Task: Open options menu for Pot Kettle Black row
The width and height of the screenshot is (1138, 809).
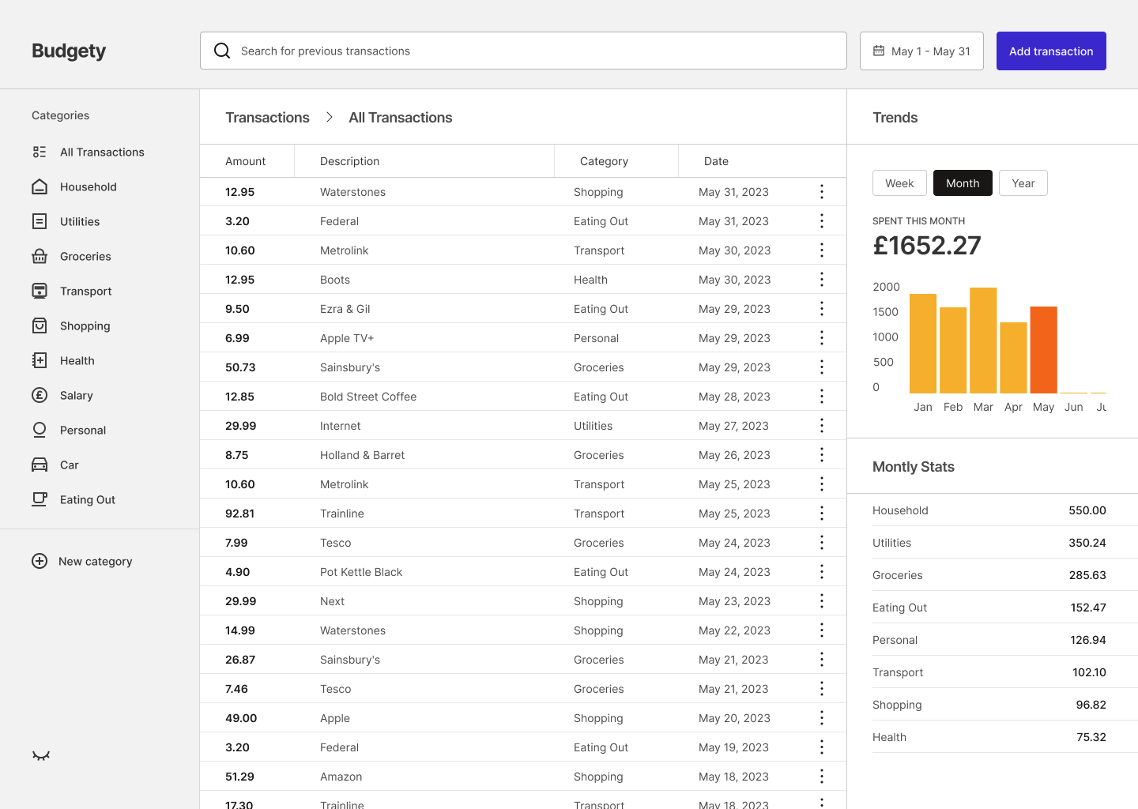Action: pyautogui.click(x=822, y=572)
